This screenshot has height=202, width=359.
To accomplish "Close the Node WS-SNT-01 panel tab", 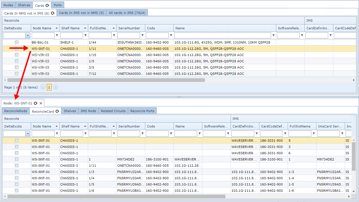I will (41, 103).
